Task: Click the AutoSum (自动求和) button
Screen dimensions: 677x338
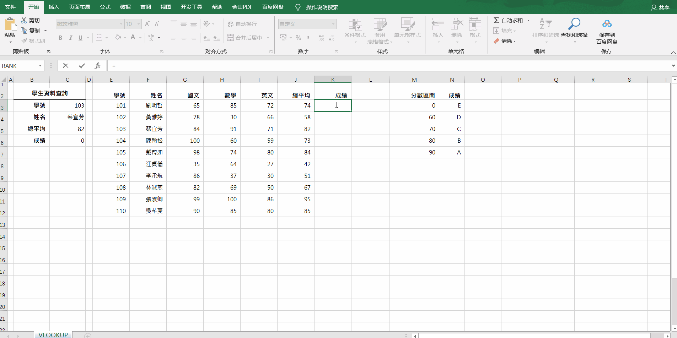Action: 508,20
